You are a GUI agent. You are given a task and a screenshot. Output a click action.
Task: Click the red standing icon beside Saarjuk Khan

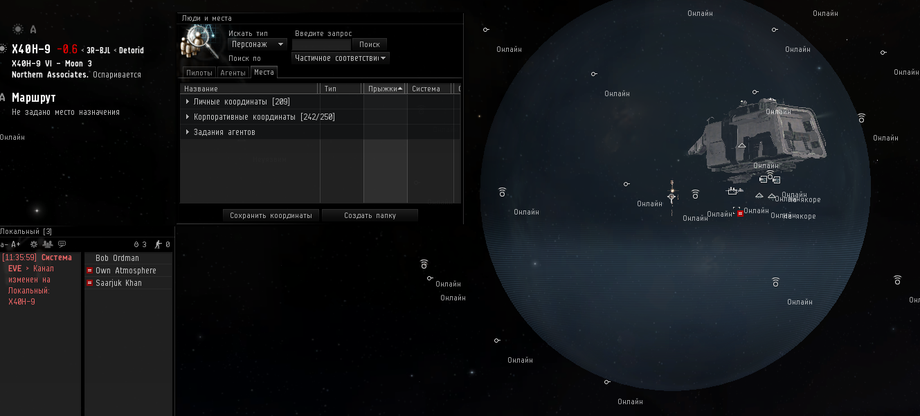[89, 283]
